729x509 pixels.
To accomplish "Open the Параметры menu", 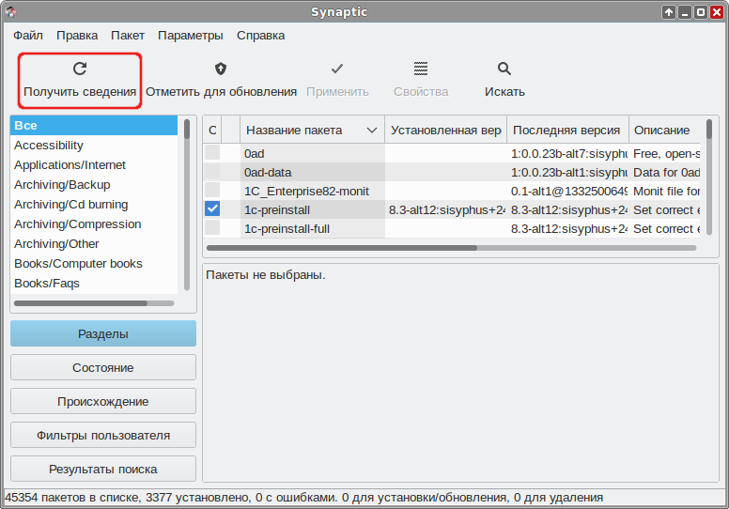I will [191, 36].
